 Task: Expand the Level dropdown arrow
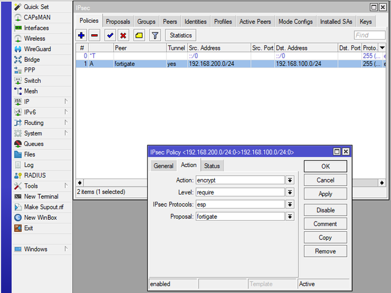290,192
